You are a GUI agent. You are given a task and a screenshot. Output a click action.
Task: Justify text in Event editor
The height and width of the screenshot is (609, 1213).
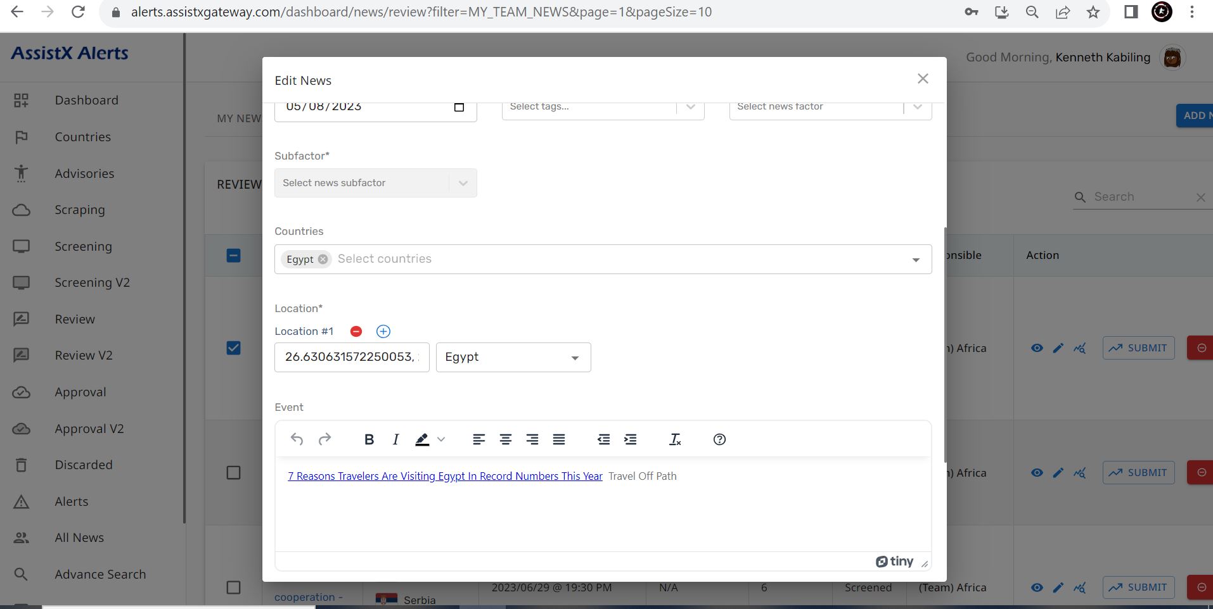pyautogui.click(x=559, y=439)
